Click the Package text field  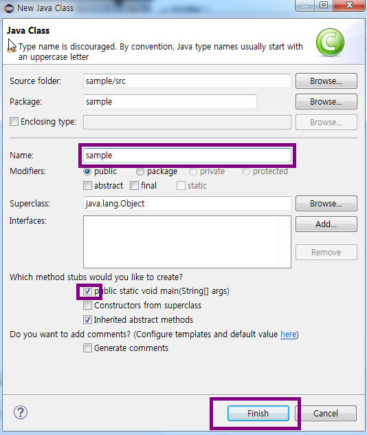(x=170, y=102)
